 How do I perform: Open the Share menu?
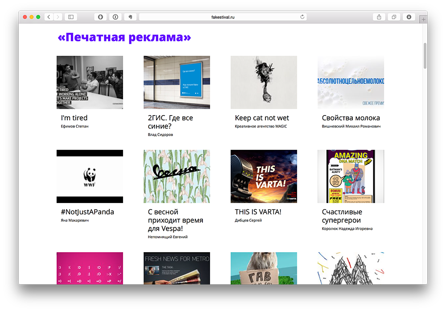[x=379, y=17]
